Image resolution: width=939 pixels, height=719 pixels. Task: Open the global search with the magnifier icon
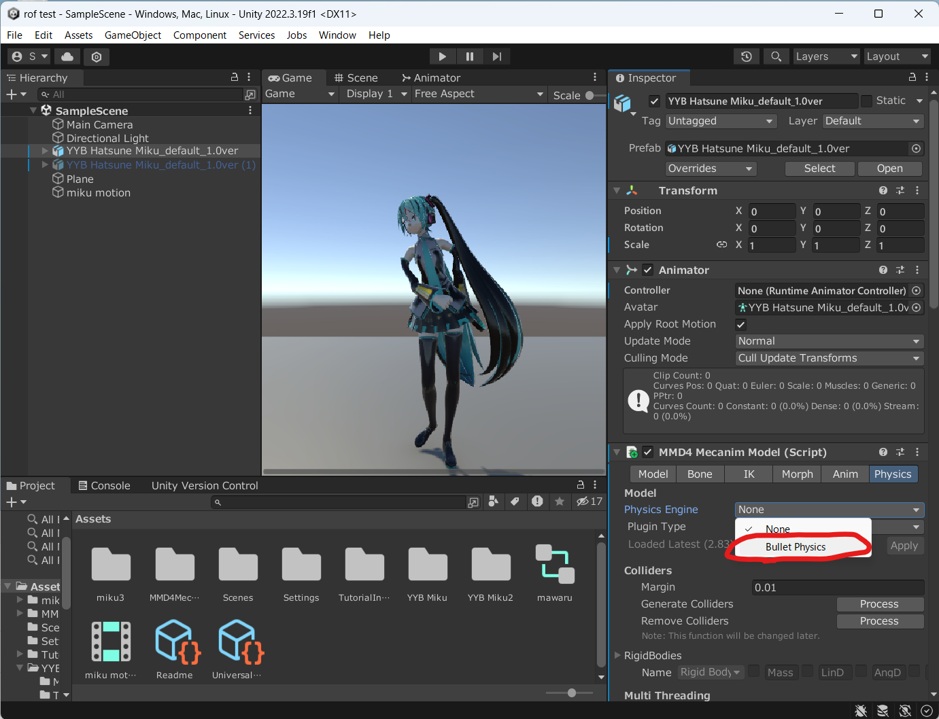(x=776, y=56)
